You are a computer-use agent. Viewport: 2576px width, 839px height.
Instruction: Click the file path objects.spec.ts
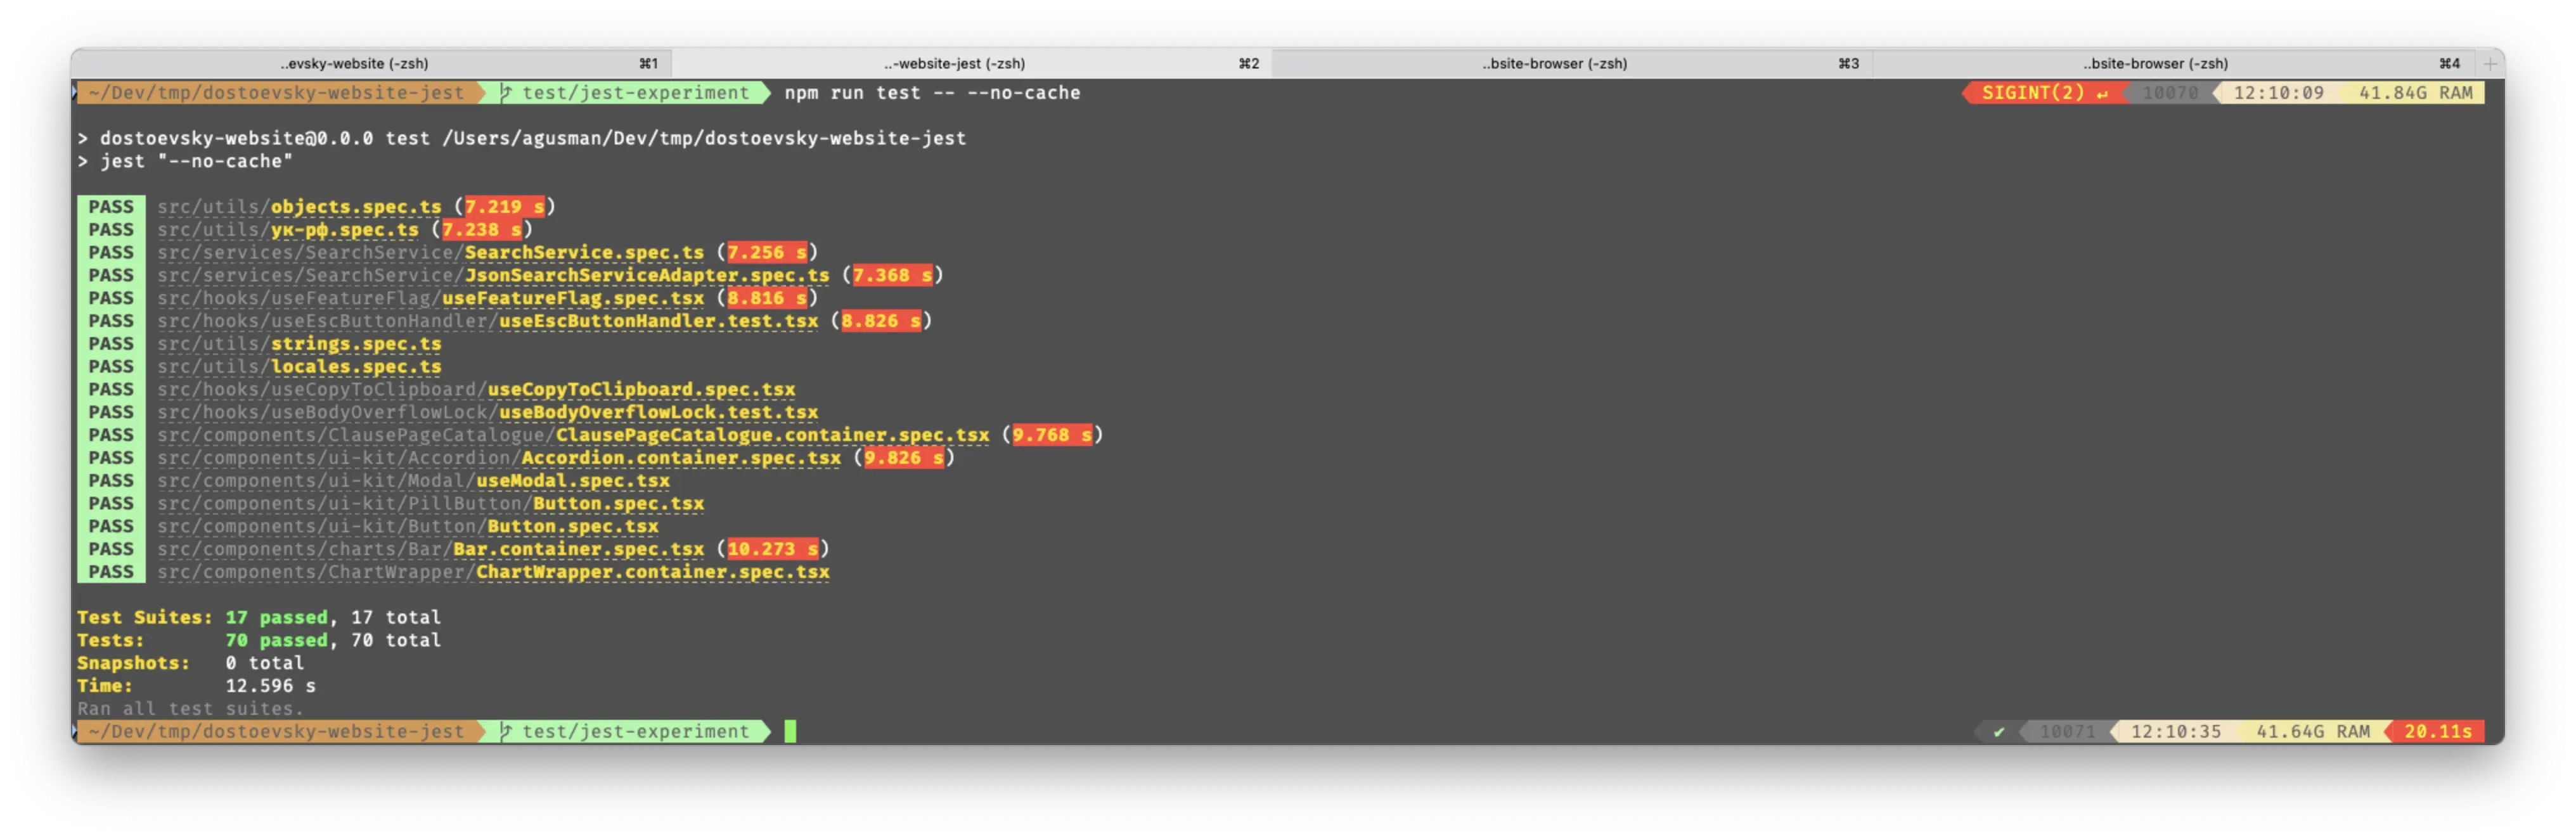(299, 207)
